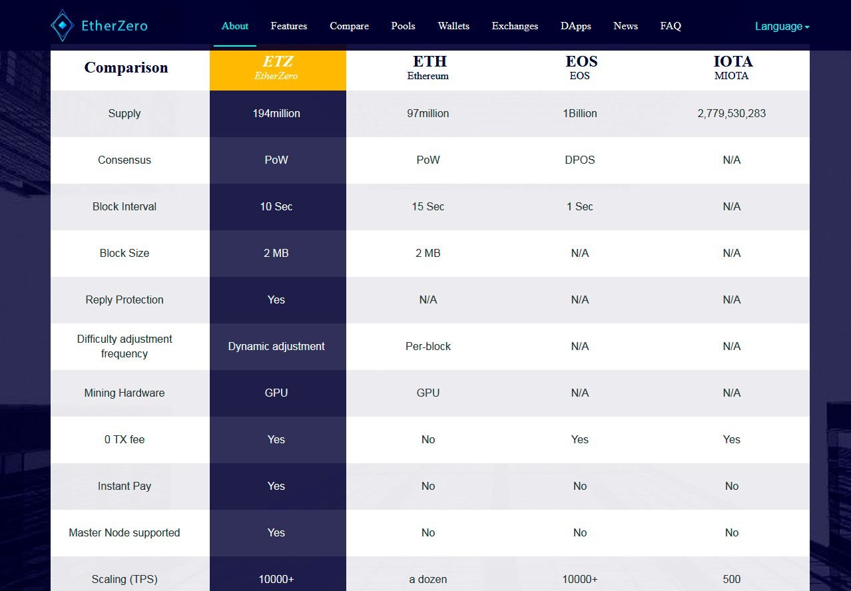
Task: Select the 500 TPS cell for IOTA
Action: click(732, 580)
